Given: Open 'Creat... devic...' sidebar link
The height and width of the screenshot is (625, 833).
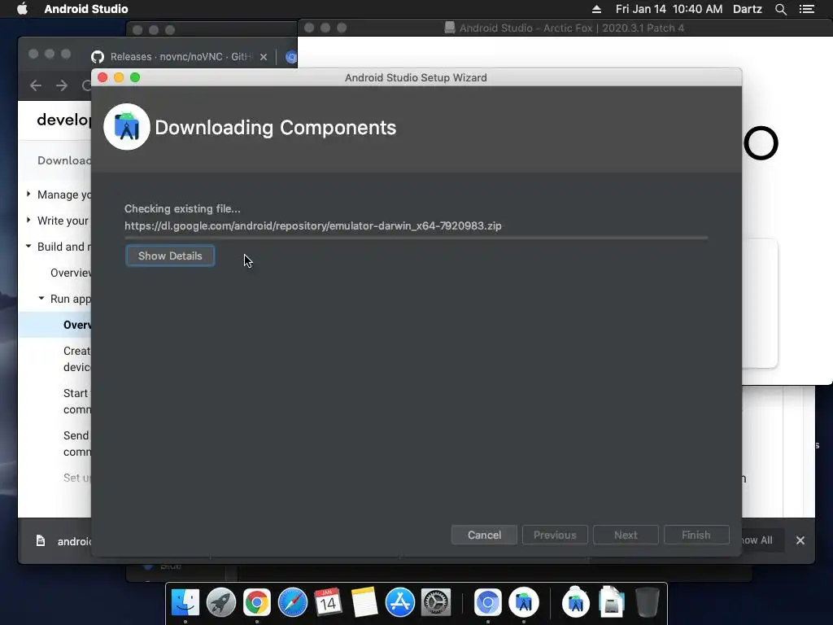Looking at the screenshot, I should 77,359.
